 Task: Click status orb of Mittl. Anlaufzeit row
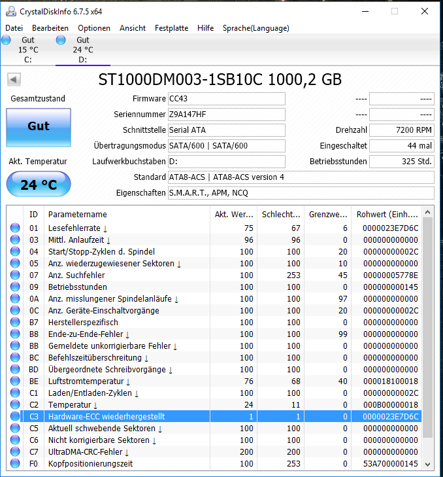[x=15, y=239]
